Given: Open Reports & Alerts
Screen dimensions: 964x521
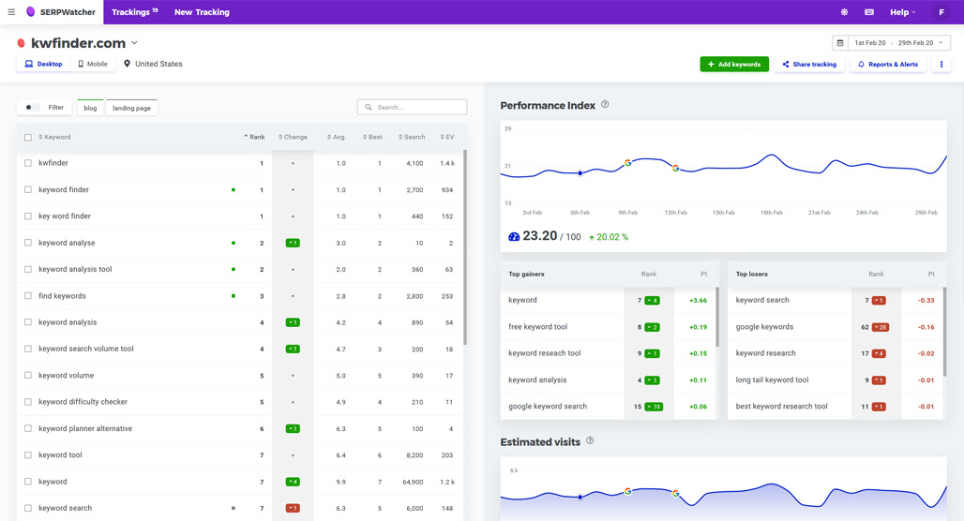Looking at the screenshot, I should 888,64.
